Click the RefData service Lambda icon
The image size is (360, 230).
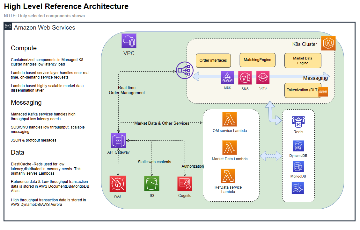coord(228,176)
